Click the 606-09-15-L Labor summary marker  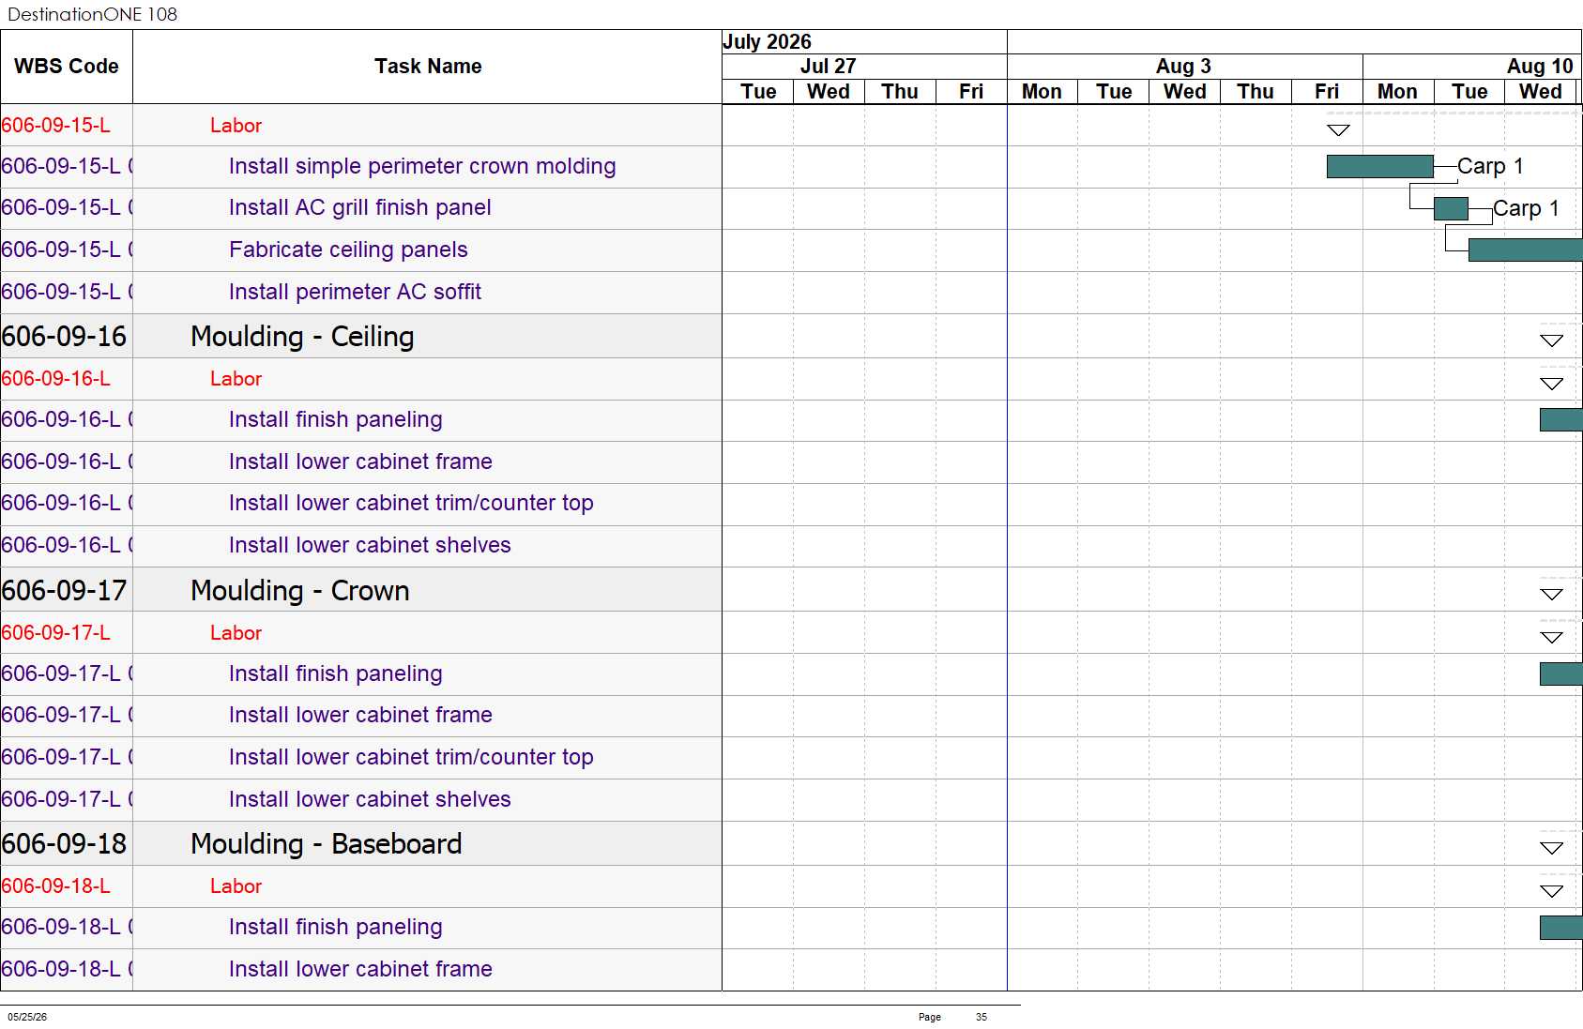point(1338,130)
